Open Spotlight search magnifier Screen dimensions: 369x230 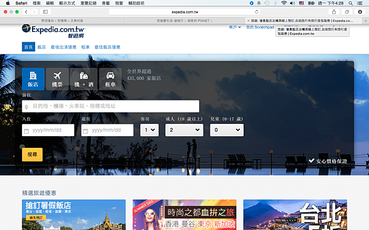pos(351,3)
